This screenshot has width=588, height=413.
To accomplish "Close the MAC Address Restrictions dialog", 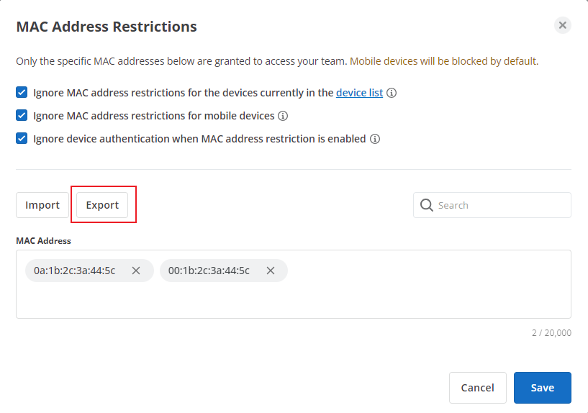I will click(563, 25).
